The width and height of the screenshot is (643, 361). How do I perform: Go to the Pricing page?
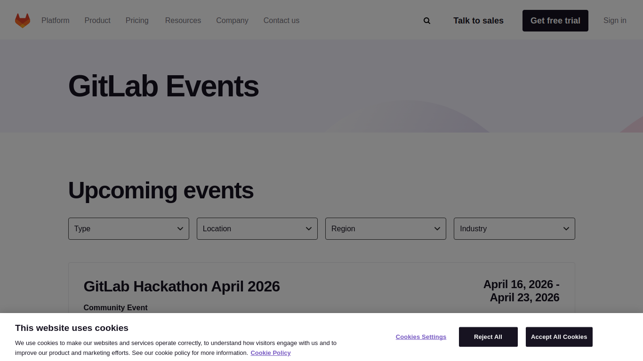(137, 21)
